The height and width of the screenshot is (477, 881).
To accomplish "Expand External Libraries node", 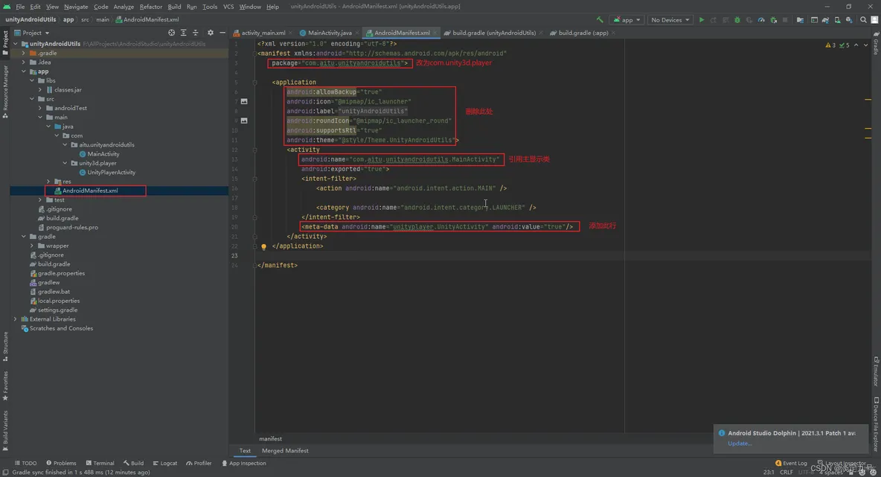I will 15,319.
